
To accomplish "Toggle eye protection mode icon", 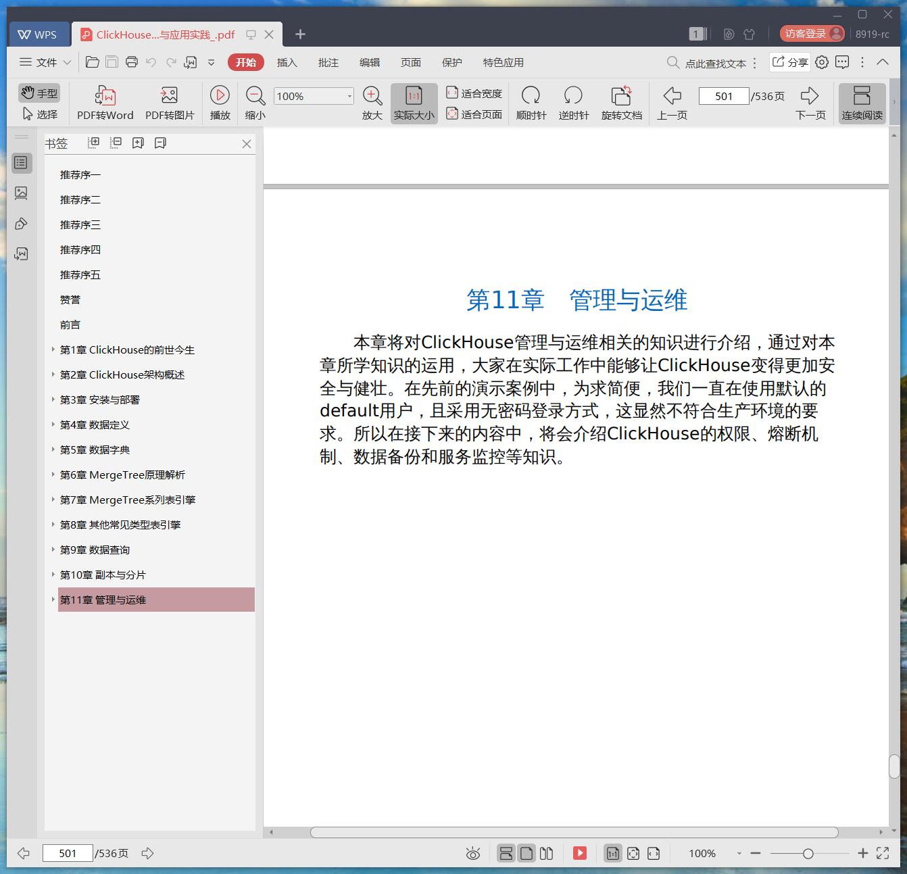I will 473,854.
